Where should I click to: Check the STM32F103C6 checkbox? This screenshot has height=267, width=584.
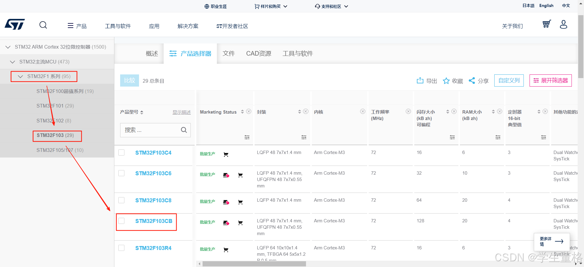tap(121, 173)
